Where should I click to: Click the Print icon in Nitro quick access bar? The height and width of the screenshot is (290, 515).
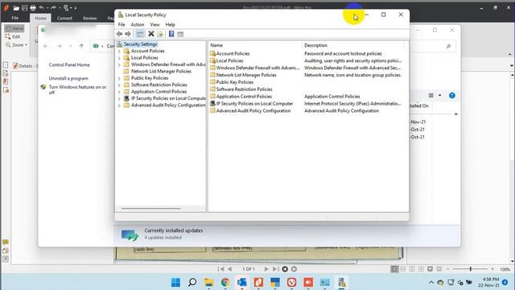click(33, 7)
